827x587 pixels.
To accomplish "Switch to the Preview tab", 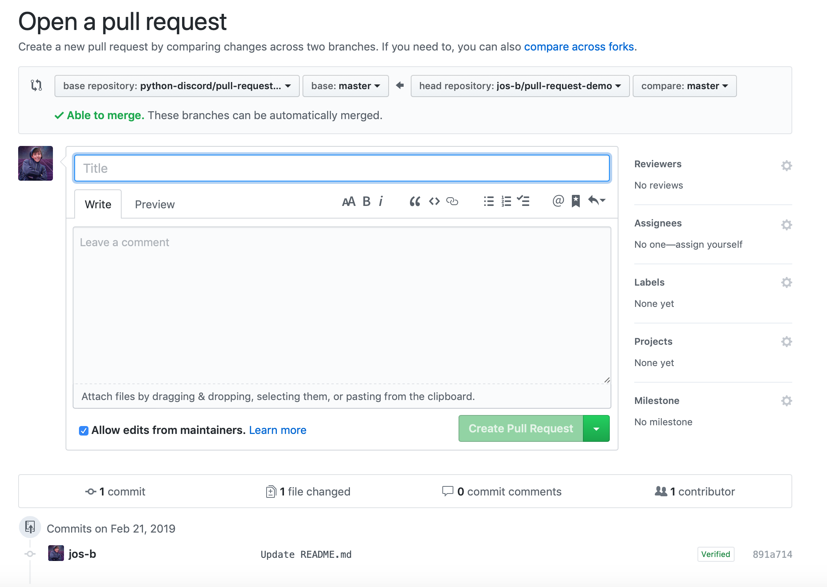I will pyautogui.click(x=154, y=204).
